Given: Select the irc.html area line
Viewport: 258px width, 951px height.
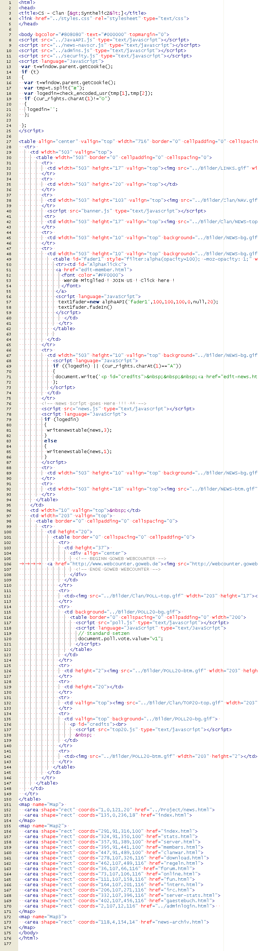Looking at the screenshot, I should coord(110,890).
